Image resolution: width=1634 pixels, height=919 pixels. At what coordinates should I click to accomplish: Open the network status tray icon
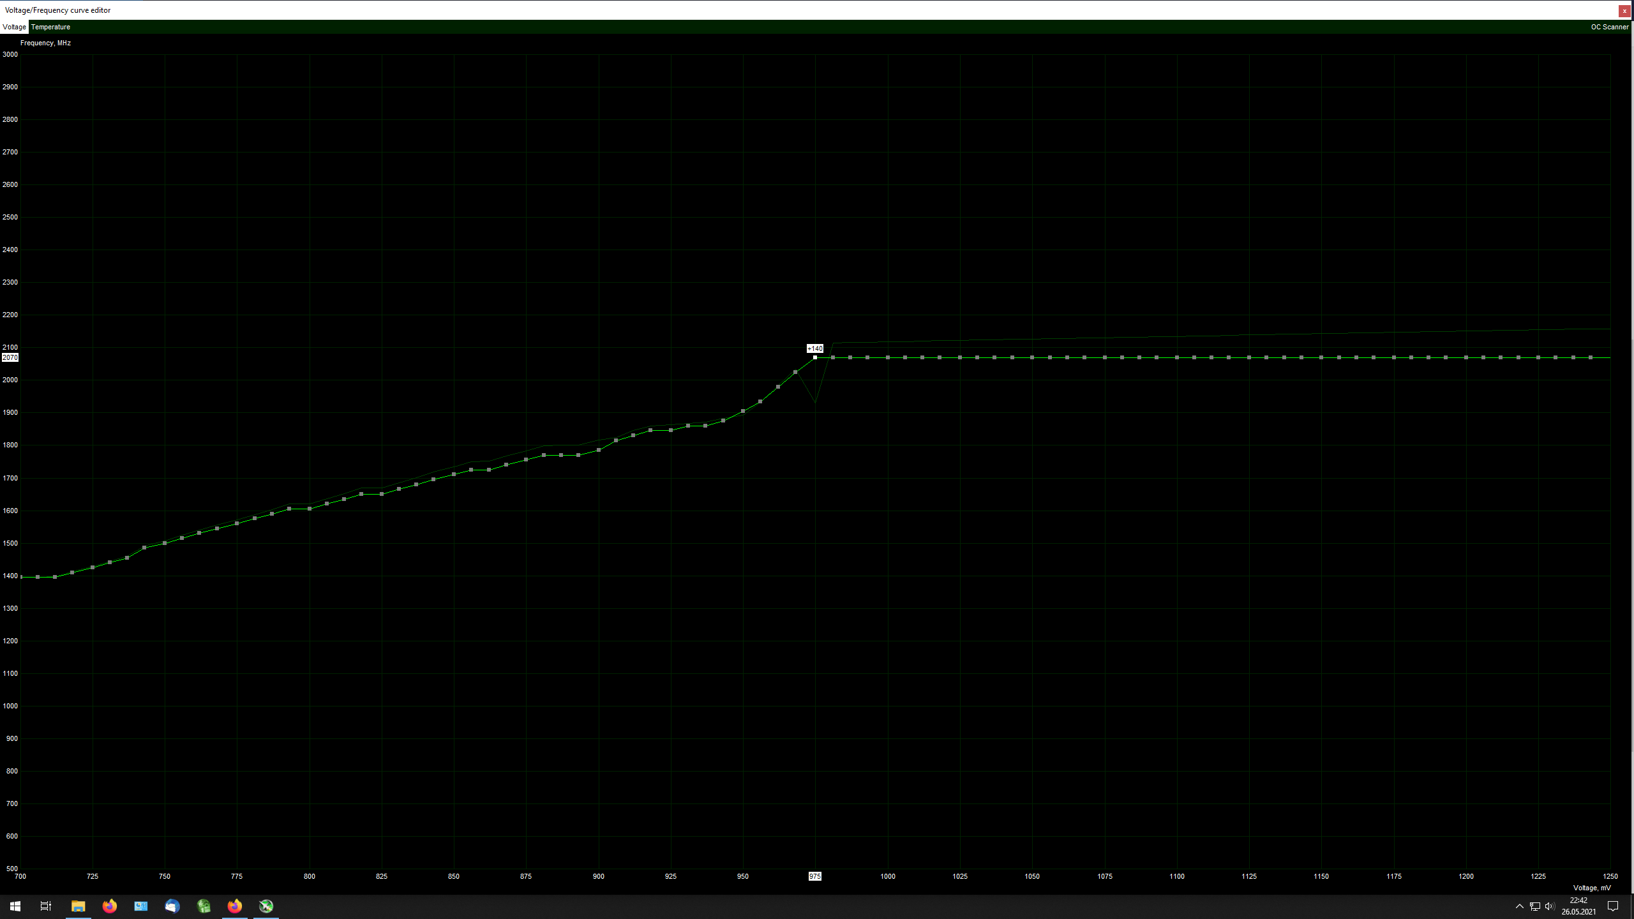pyautogui.click(x=1535, y=906)
